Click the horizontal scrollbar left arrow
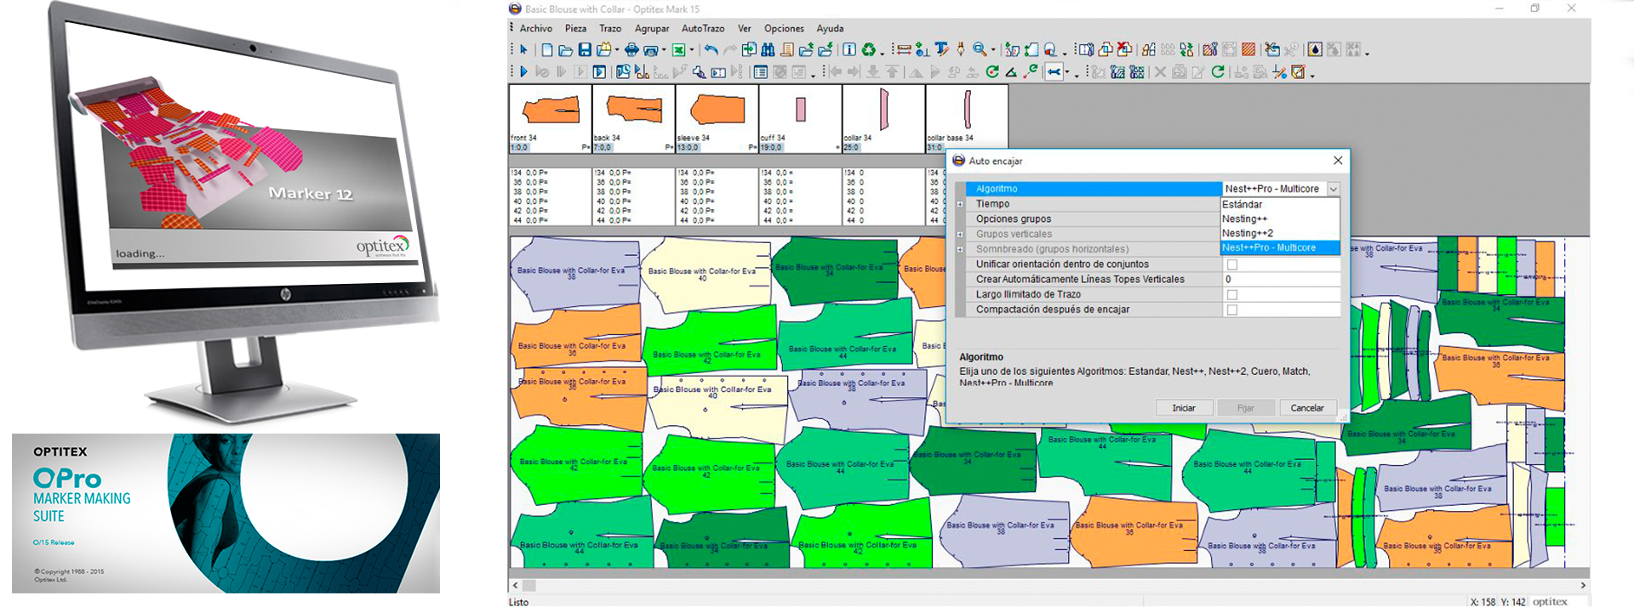The image size is (1634, 607). (x=515, y=586)
